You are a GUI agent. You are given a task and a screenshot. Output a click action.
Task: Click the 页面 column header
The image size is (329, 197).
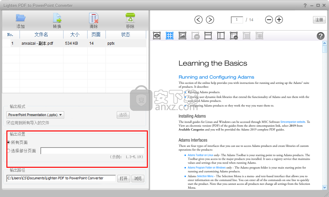tap(96, 34)
